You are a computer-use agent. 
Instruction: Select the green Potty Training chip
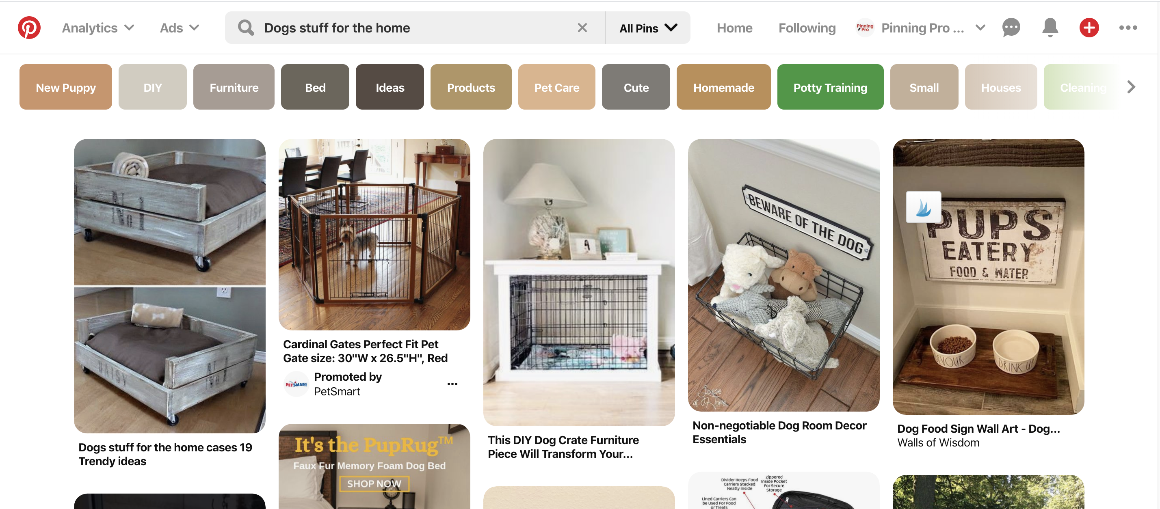[830, 87]
